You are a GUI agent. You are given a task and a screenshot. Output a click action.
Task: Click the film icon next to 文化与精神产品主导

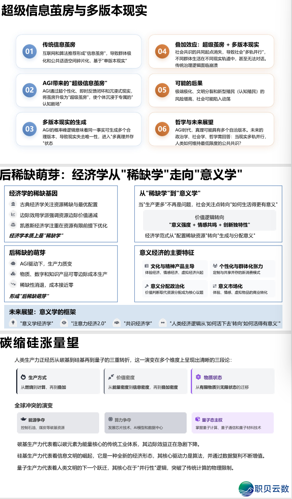point(146,266)
